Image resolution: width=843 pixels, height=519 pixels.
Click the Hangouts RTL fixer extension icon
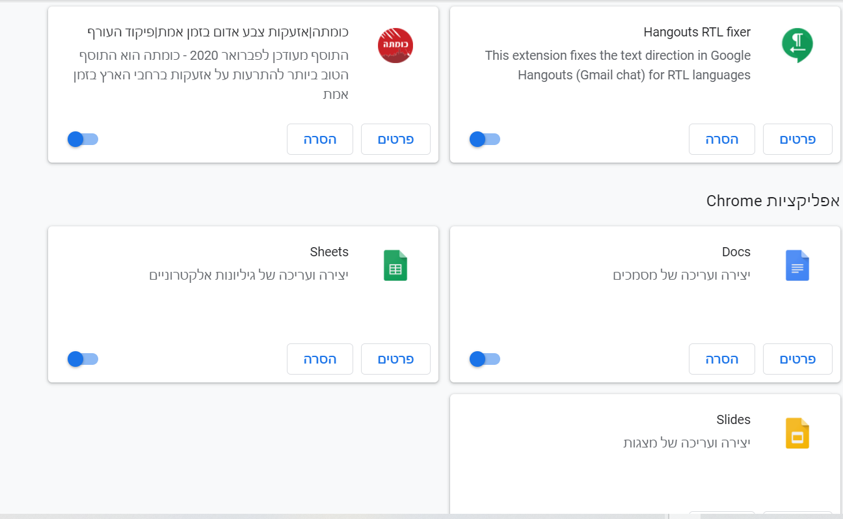click(797, 46)
